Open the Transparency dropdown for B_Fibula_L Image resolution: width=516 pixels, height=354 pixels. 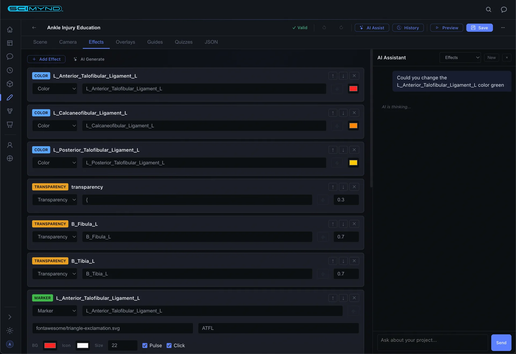pyautogui.click(x=55, y=237)
